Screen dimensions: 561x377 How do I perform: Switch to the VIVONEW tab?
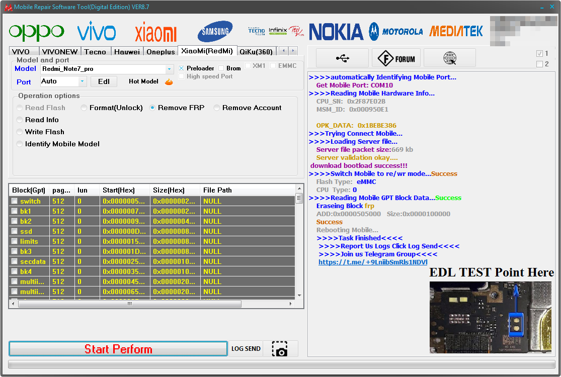60,51
